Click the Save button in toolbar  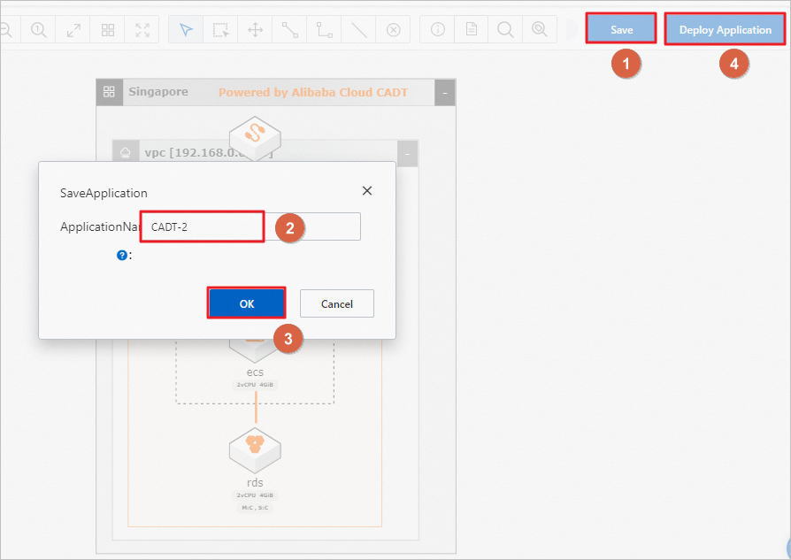pos(621,29)
